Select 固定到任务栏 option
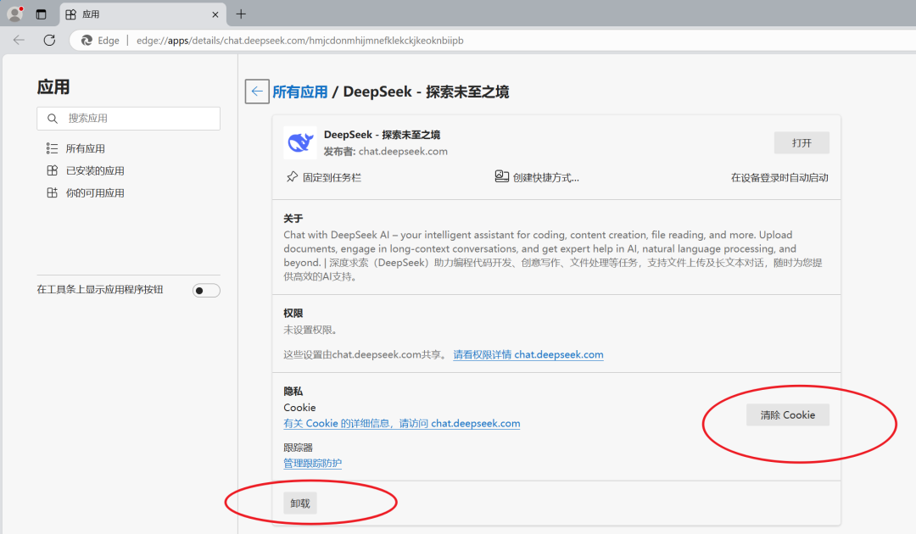This screenshot has height=534, width=916. [x=332, y=177]
